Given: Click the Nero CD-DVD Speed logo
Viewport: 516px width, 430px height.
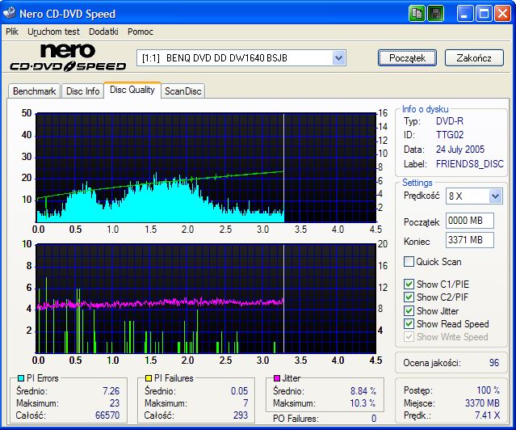Looking at the screenshot, I should coord(68,57).
